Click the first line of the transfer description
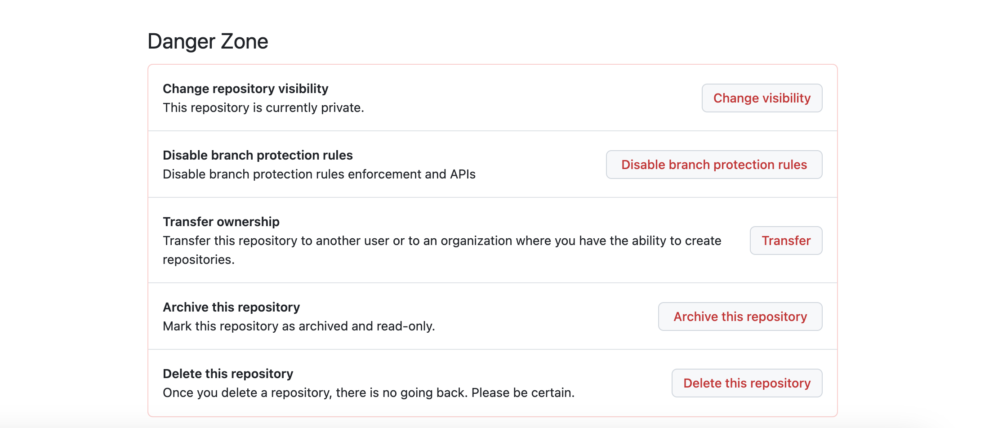The image size is (989, 428). point(442,241)
